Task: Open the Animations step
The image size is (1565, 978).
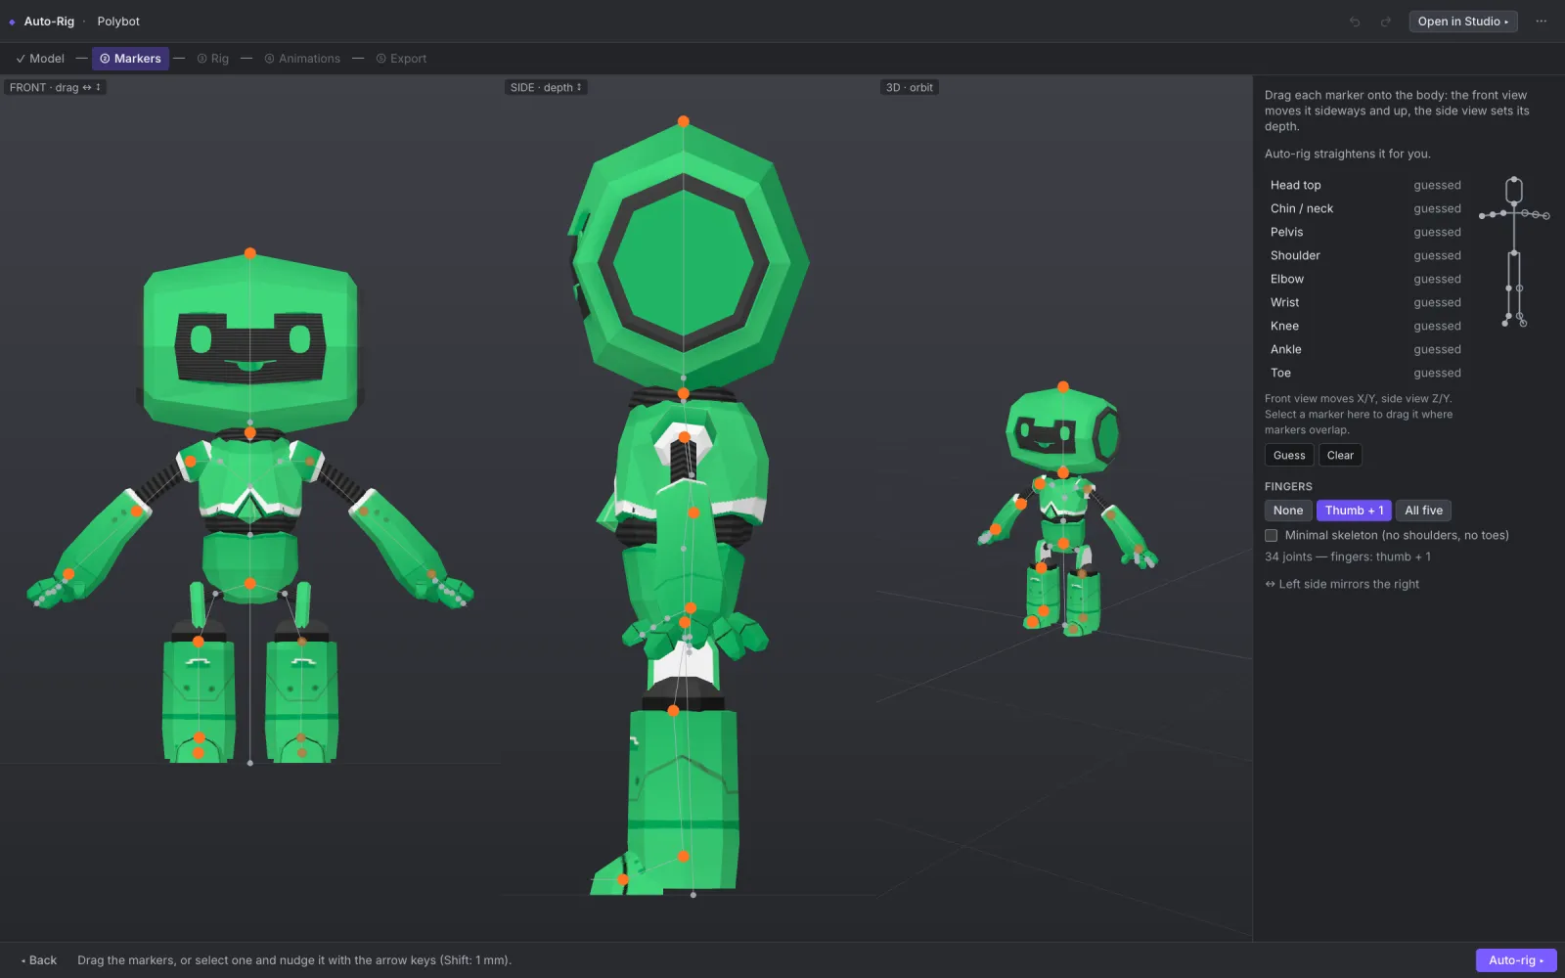Action: (x=302, y=59)
